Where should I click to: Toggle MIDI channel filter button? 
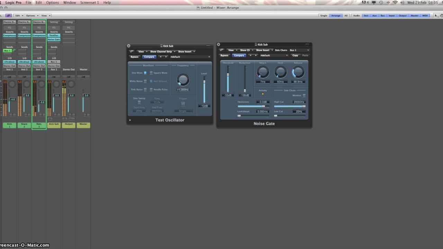click(425, 16)
